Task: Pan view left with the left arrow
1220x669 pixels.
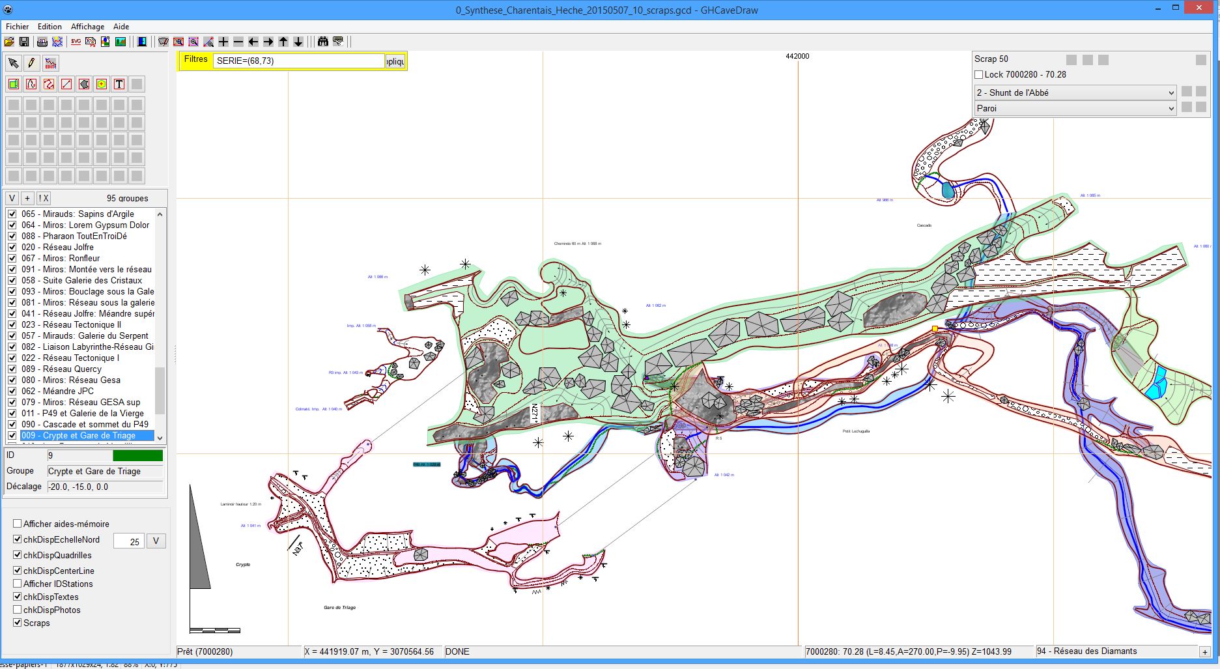Action: (253, 42)
